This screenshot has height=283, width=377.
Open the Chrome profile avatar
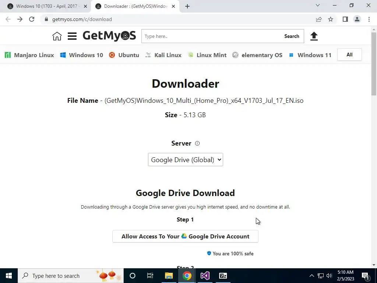pos(357,19)
